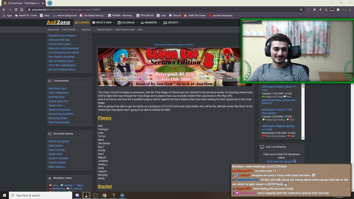Open the Chrome three-dot menu

[350, 9]
